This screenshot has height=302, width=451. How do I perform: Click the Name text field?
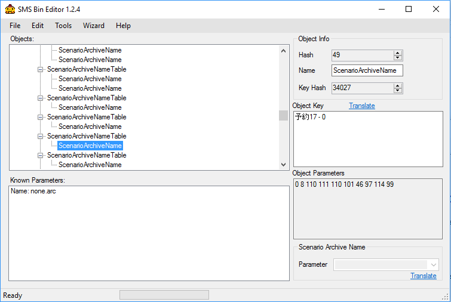[367, 70]
